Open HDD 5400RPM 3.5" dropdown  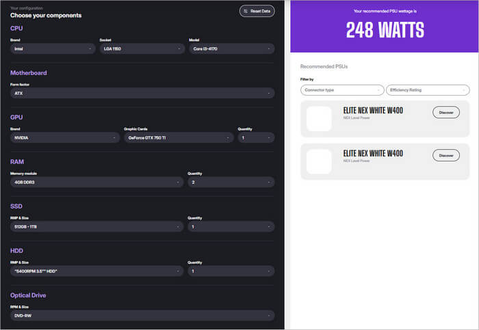pyautogui.click(x=96, y=271)
